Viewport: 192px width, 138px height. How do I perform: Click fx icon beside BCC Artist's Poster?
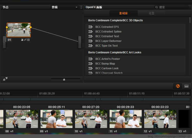coord(90,59)
